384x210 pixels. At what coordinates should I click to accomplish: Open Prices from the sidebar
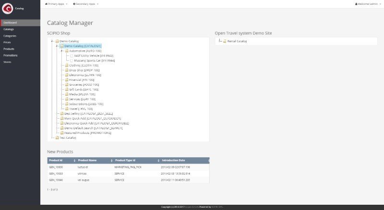tap(7, 43)
